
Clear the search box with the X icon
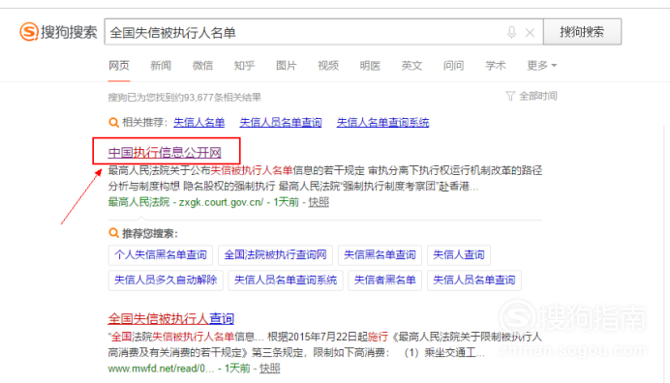tap(530, 33)
